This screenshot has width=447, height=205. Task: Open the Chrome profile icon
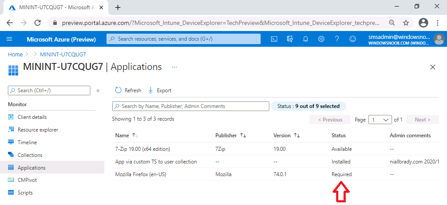point(423,23)
